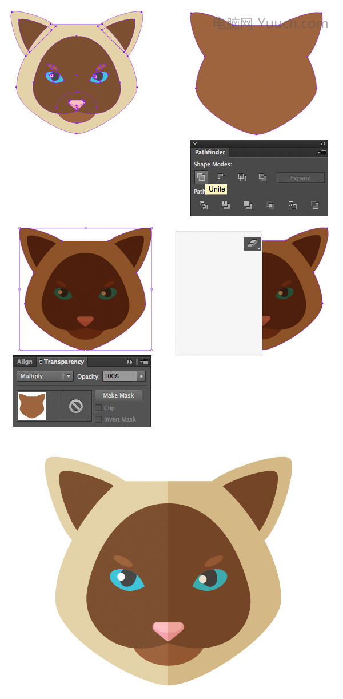This screenshot has width=343, height=699.
Task: Open the Transparency panel options menu
Action: 145,362
